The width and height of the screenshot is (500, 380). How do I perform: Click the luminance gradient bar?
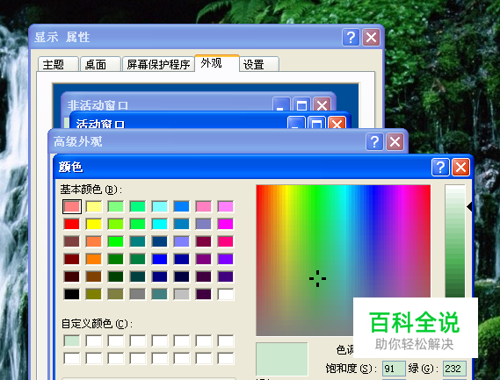click(454, 241)
